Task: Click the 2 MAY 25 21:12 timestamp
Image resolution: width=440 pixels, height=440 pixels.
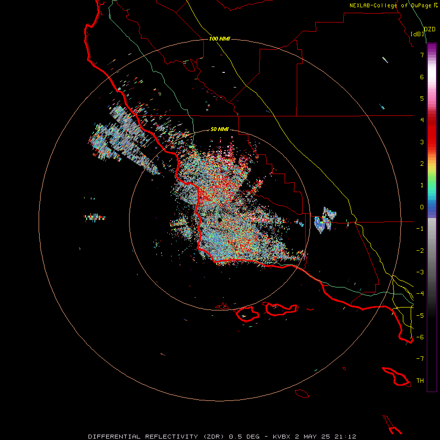Action: 326,437
